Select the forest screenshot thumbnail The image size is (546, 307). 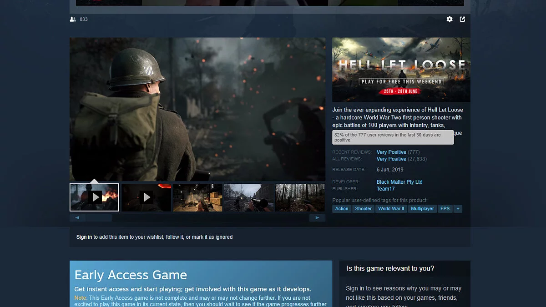click(300, 197)
